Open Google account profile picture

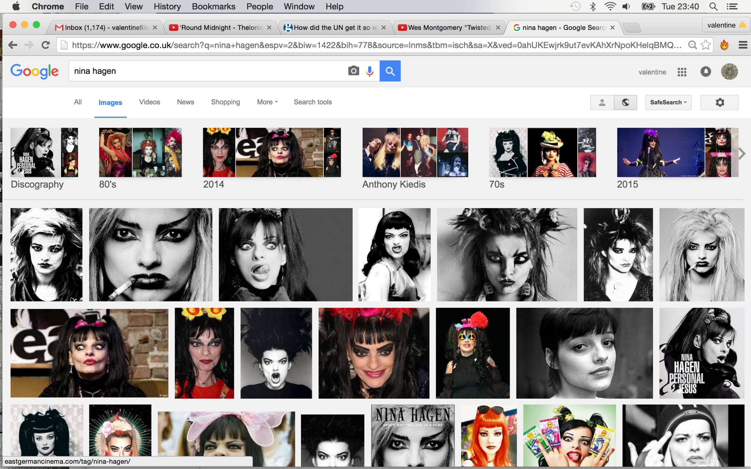(x=729, y=72)
